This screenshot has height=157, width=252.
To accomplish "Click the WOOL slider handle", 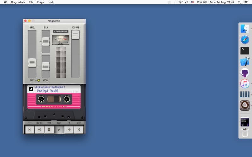I will [x=46, y=66].
